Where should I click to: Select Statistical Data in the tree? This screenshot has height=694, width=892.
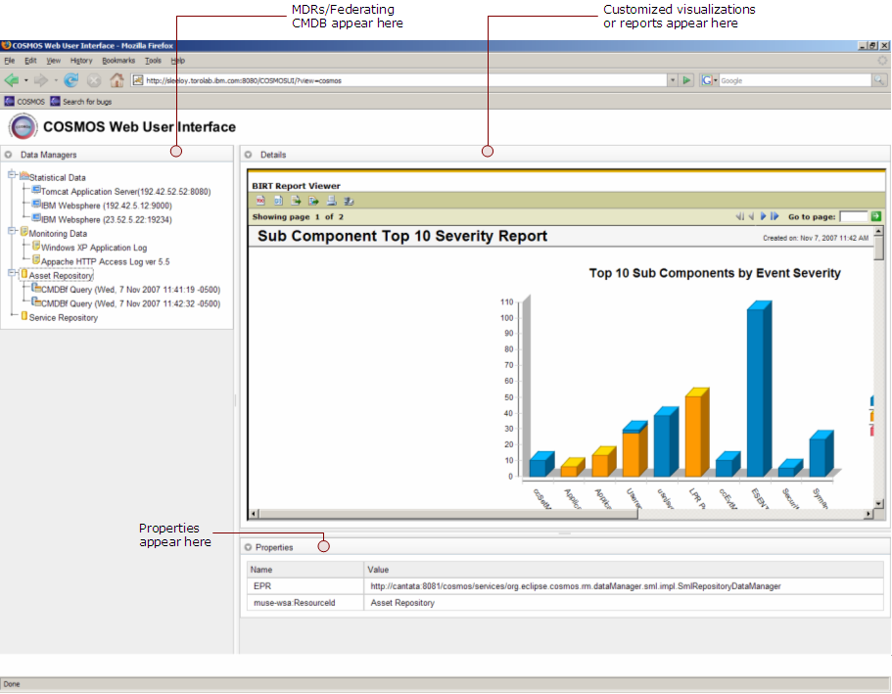57,177
